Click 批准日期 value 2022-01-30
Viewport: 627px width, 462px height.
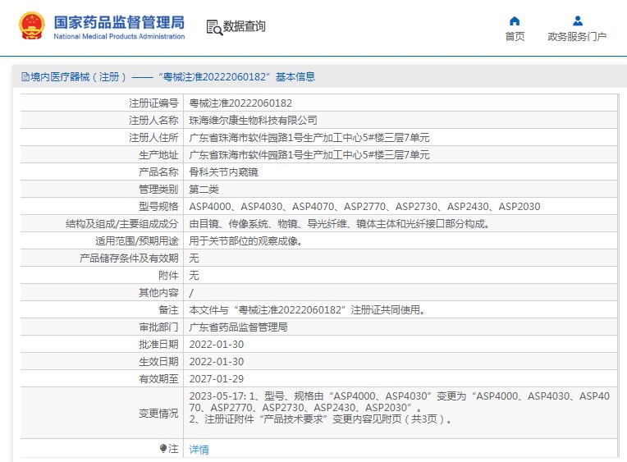coord(217,345)
